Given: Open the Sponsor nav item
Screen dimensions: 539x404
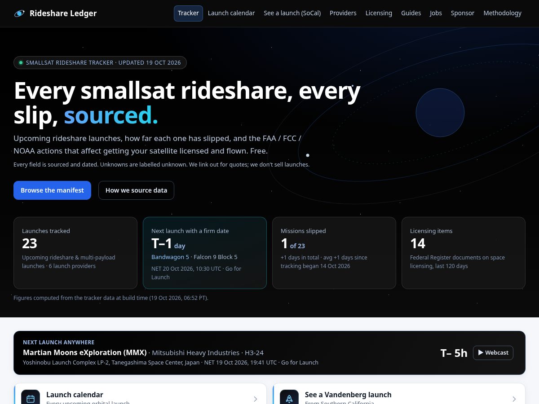Looking at the screenshot, I should click(463, 13).
